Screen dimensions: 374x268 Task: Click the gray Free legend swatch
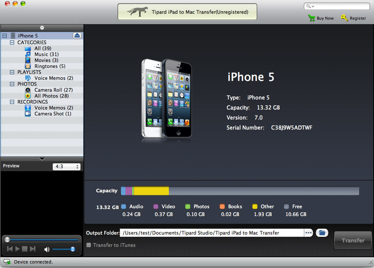tap(286, 206)
